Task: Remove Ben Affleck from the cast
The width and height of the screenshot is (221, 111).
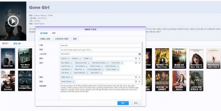Action: (x=72, y=63)
